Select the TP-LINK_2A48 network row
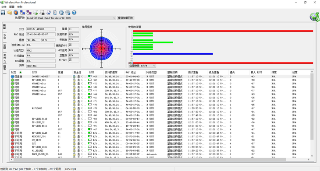Screen dimensions: 320x171 click(x=160, y=133)
